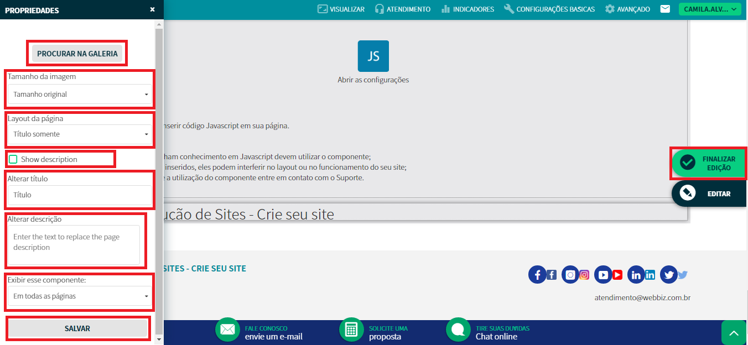Screen dimensions: 748x345
Task: Click the JS component icon
Action: tap(373, 56)
